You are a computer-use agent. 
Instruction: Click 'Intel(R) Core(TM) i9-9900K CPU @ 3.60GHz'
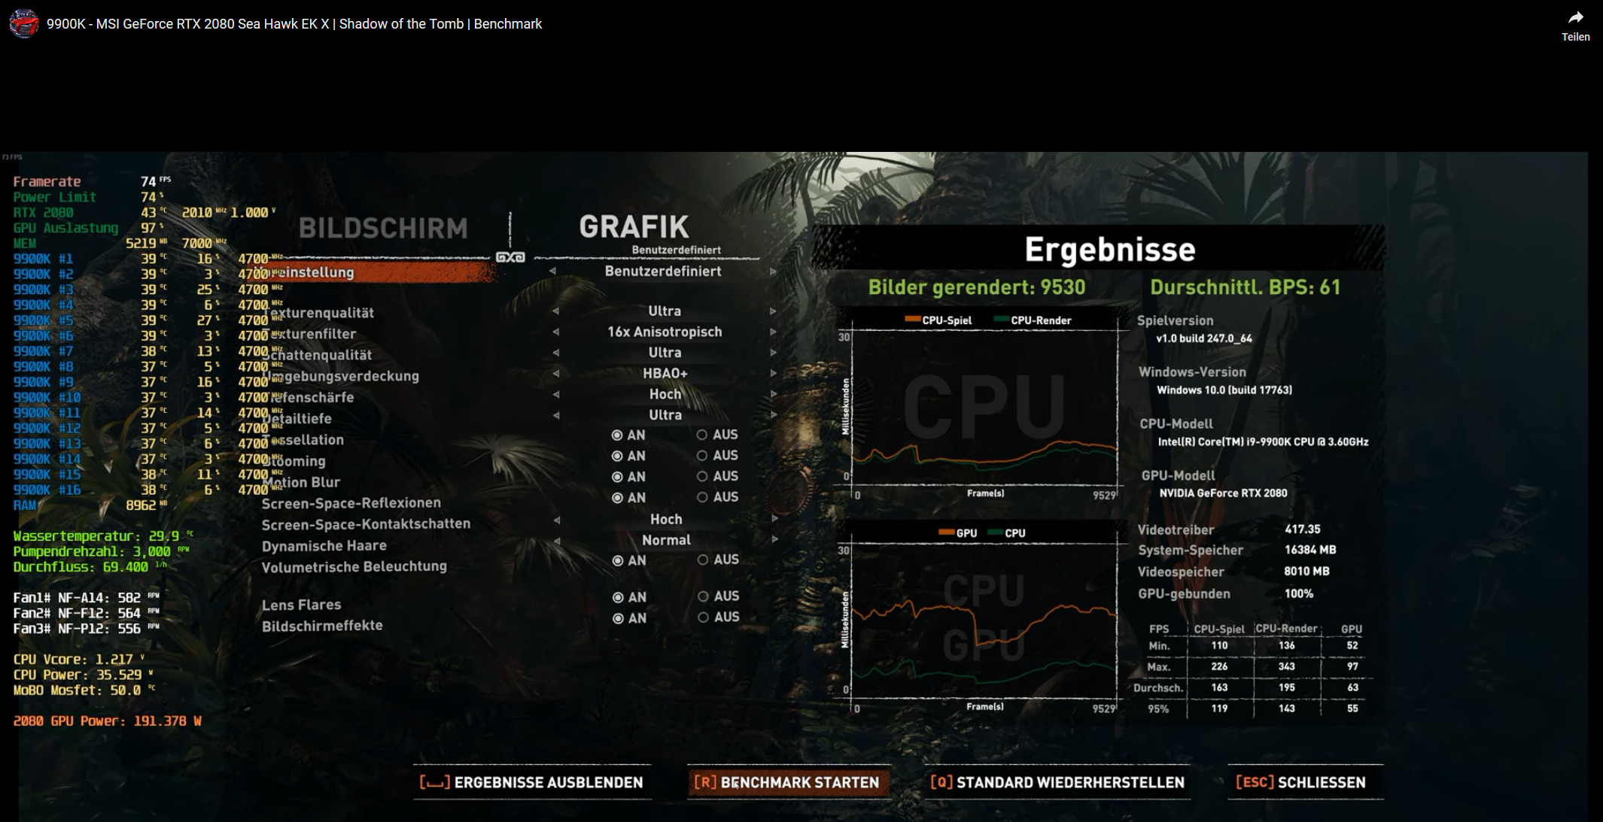click(x=1263, y=442)
